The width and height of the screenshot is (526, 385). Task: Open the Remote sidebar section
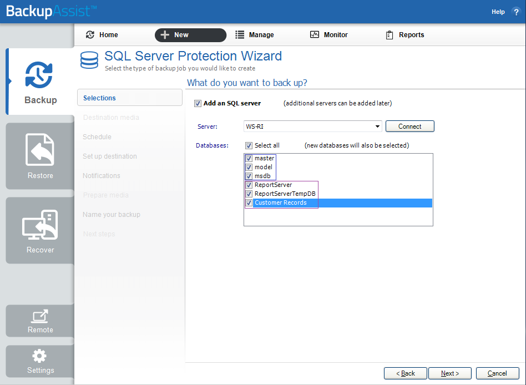(x=40, y=321)
